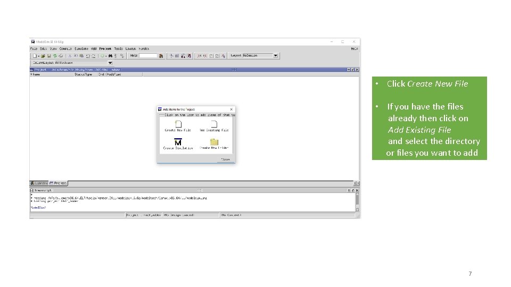Viewport: 511px width, 287px height.
Task: Open the Layout menu
Action: click(131, 48)
